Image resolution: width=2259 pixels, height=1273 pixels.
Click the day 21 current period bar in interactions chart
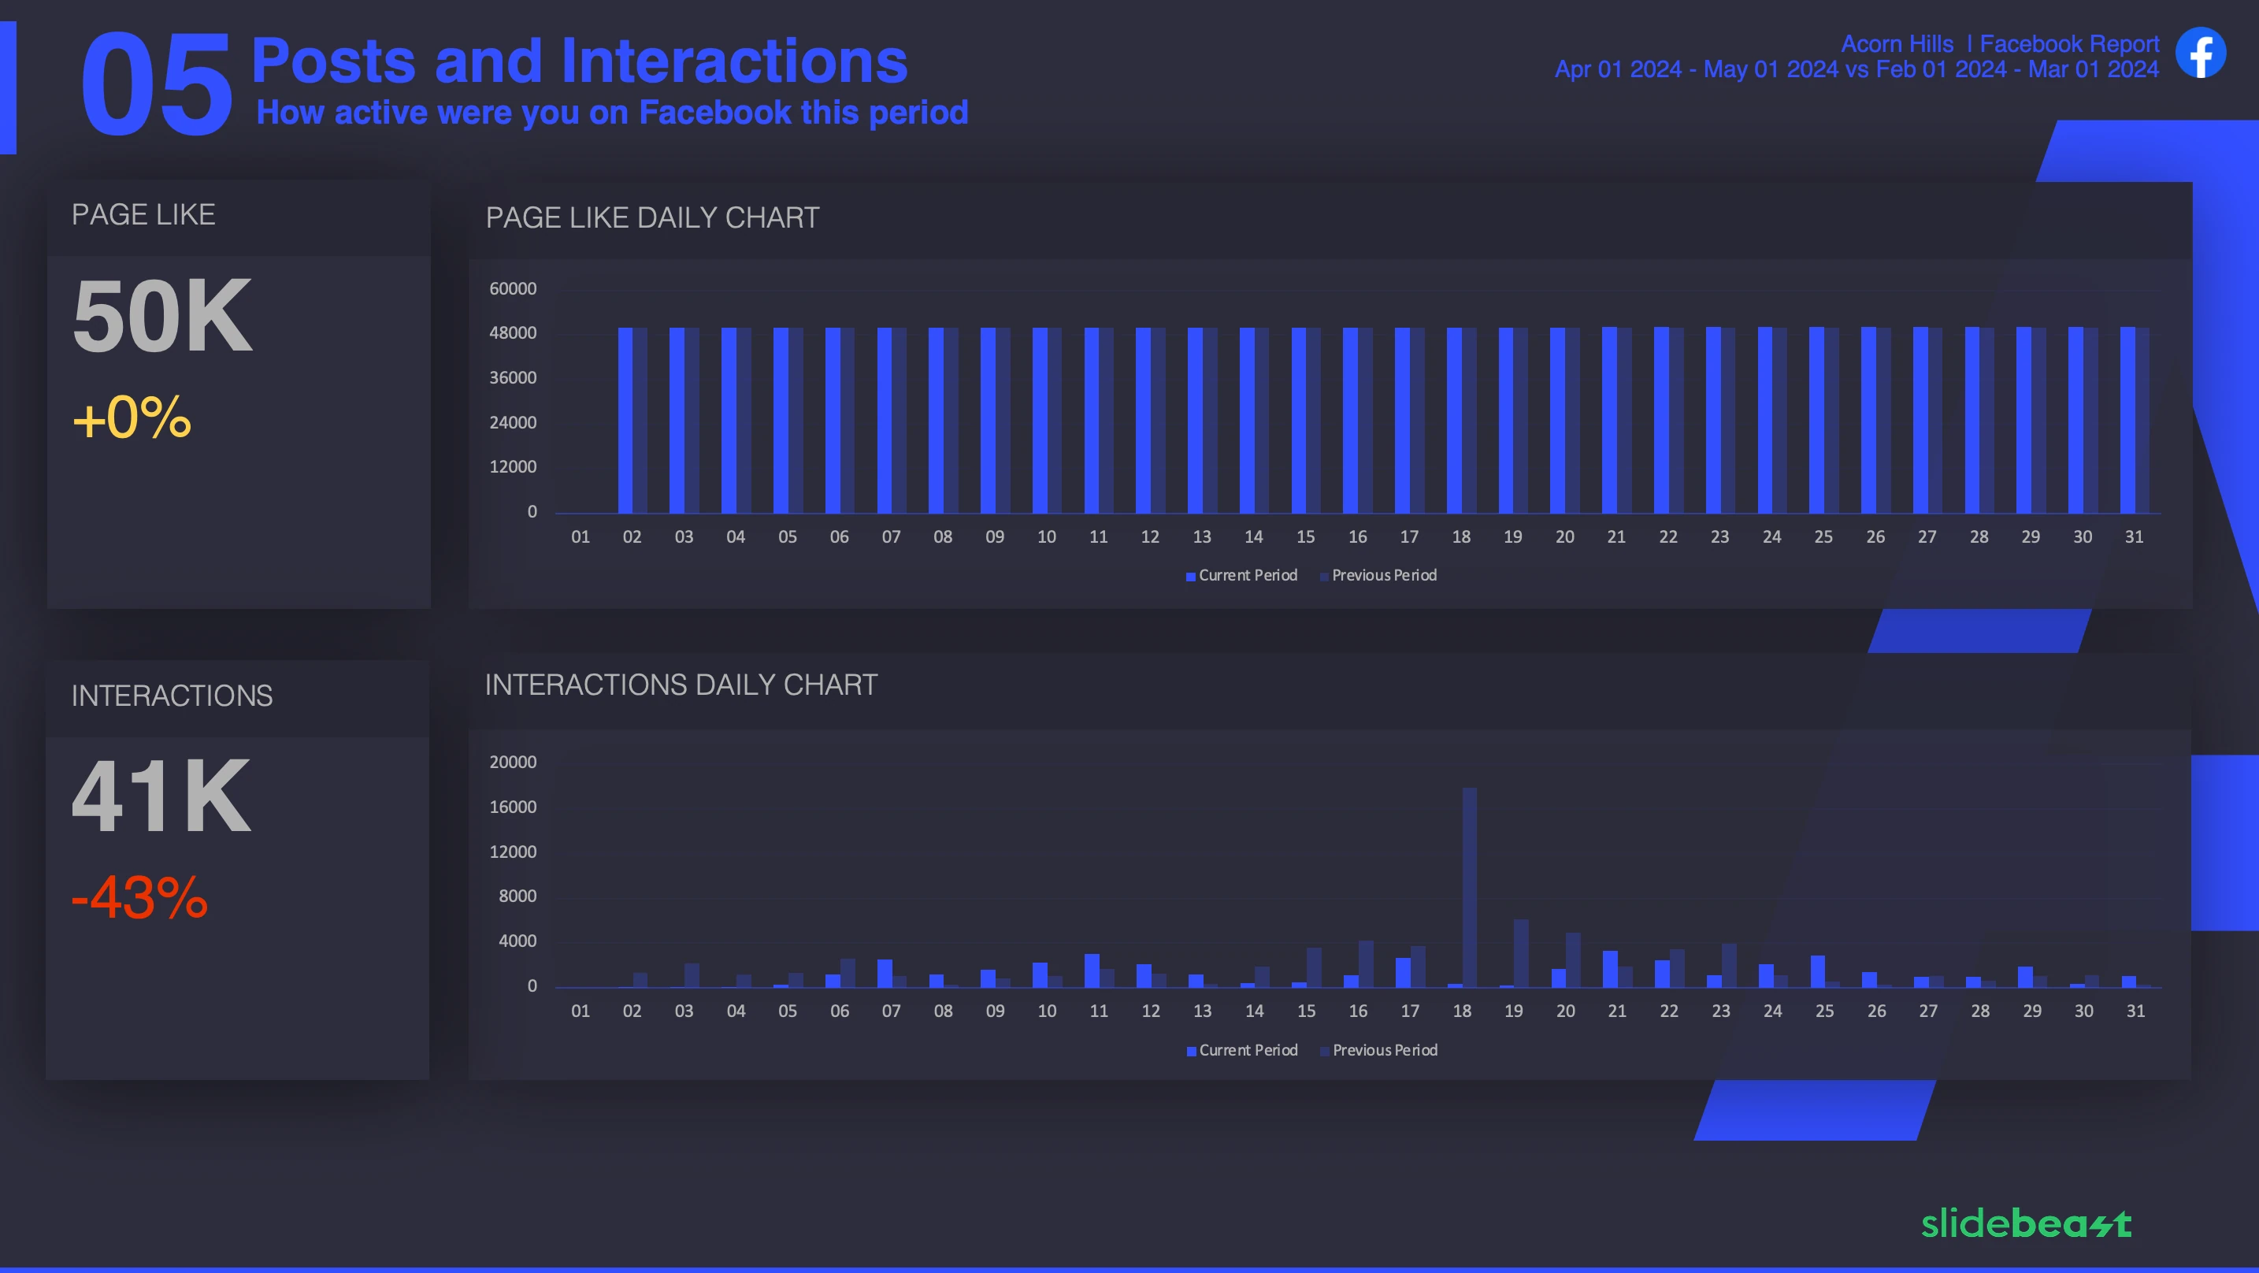pos(1610,970)
